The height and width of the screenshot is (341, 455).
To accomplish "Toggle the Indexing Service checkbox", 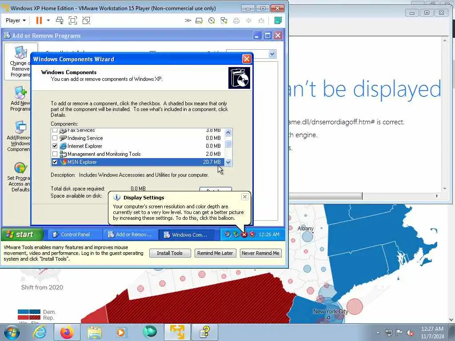I will click(x=55, y=138).
